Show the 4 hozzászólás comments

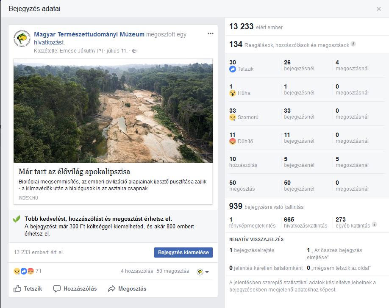(x=137, y=271)
